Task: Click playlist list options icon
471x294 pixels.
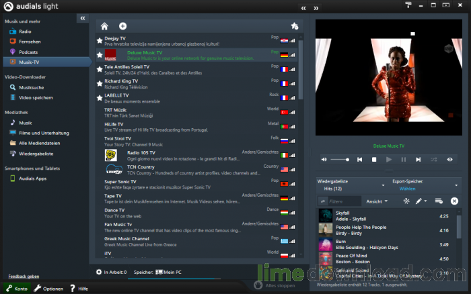Action: (x=439, y=201)
